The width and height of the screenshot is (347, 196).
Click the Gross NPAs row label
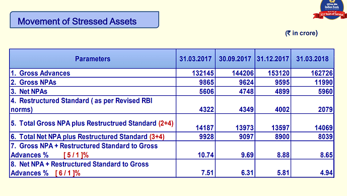click(x=33, y=82)
